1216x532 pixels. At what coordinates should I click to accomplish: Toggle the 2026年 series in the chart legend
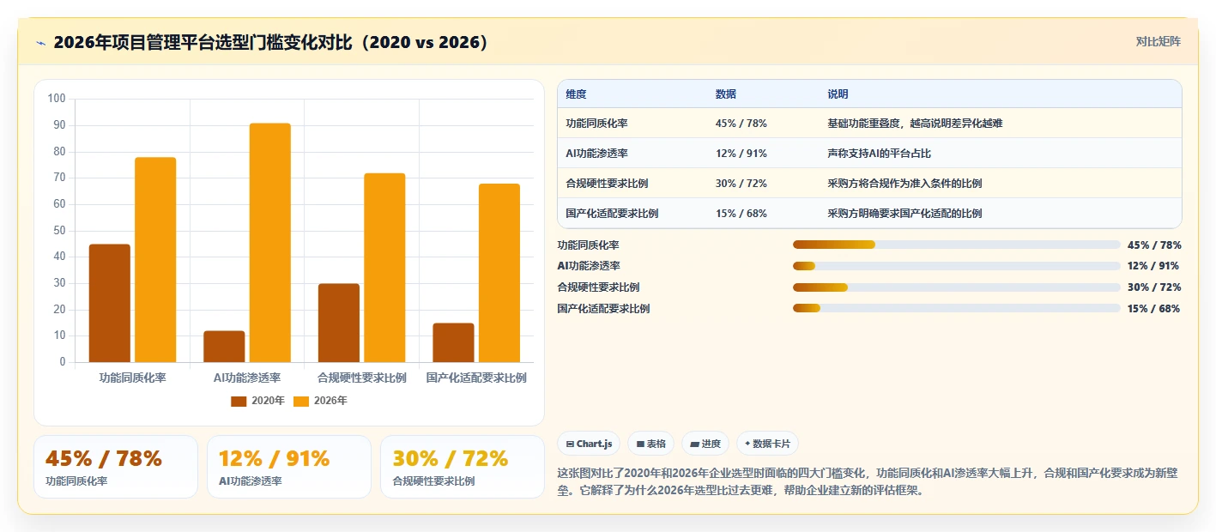tap(320, 401)
